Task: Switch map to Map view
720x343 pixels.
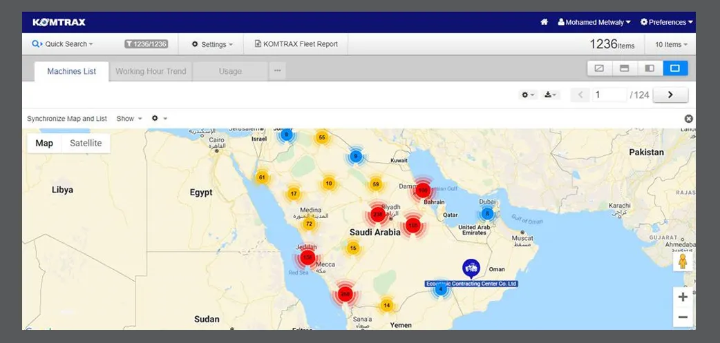Action: (44, 143)
